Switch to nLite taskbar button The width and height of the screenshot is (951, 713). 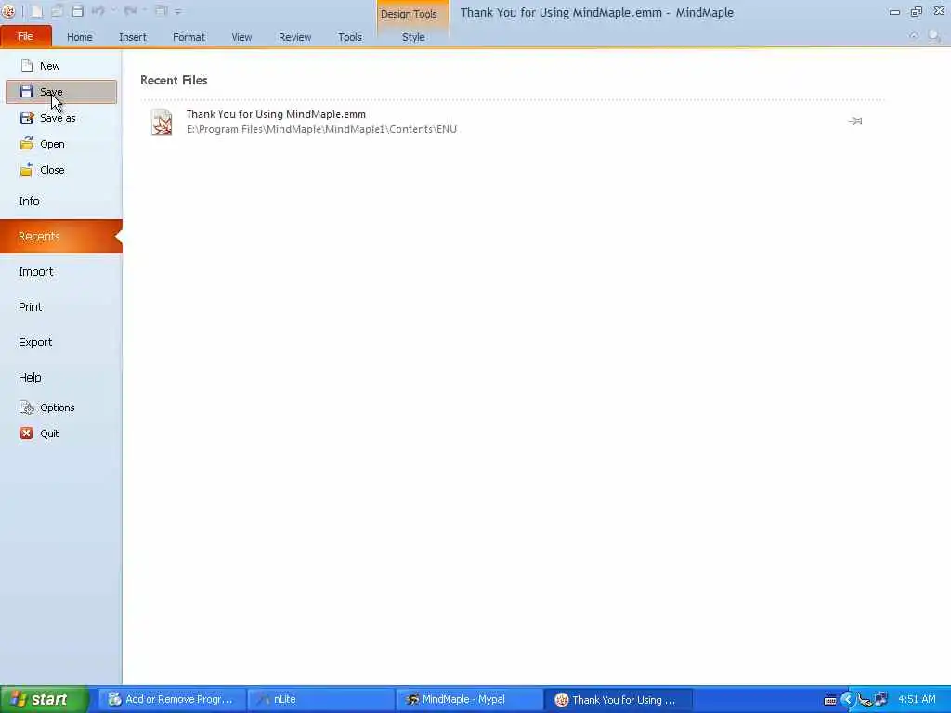coord(320,699)
